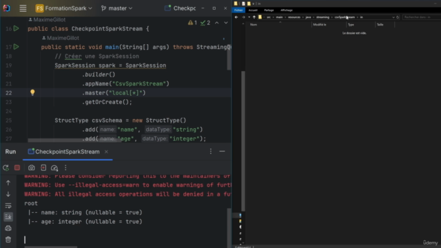This screenshot has width=441, height=248.
Task: Click Explorer quick access properties icon in title bar
Action: (243, 3)
